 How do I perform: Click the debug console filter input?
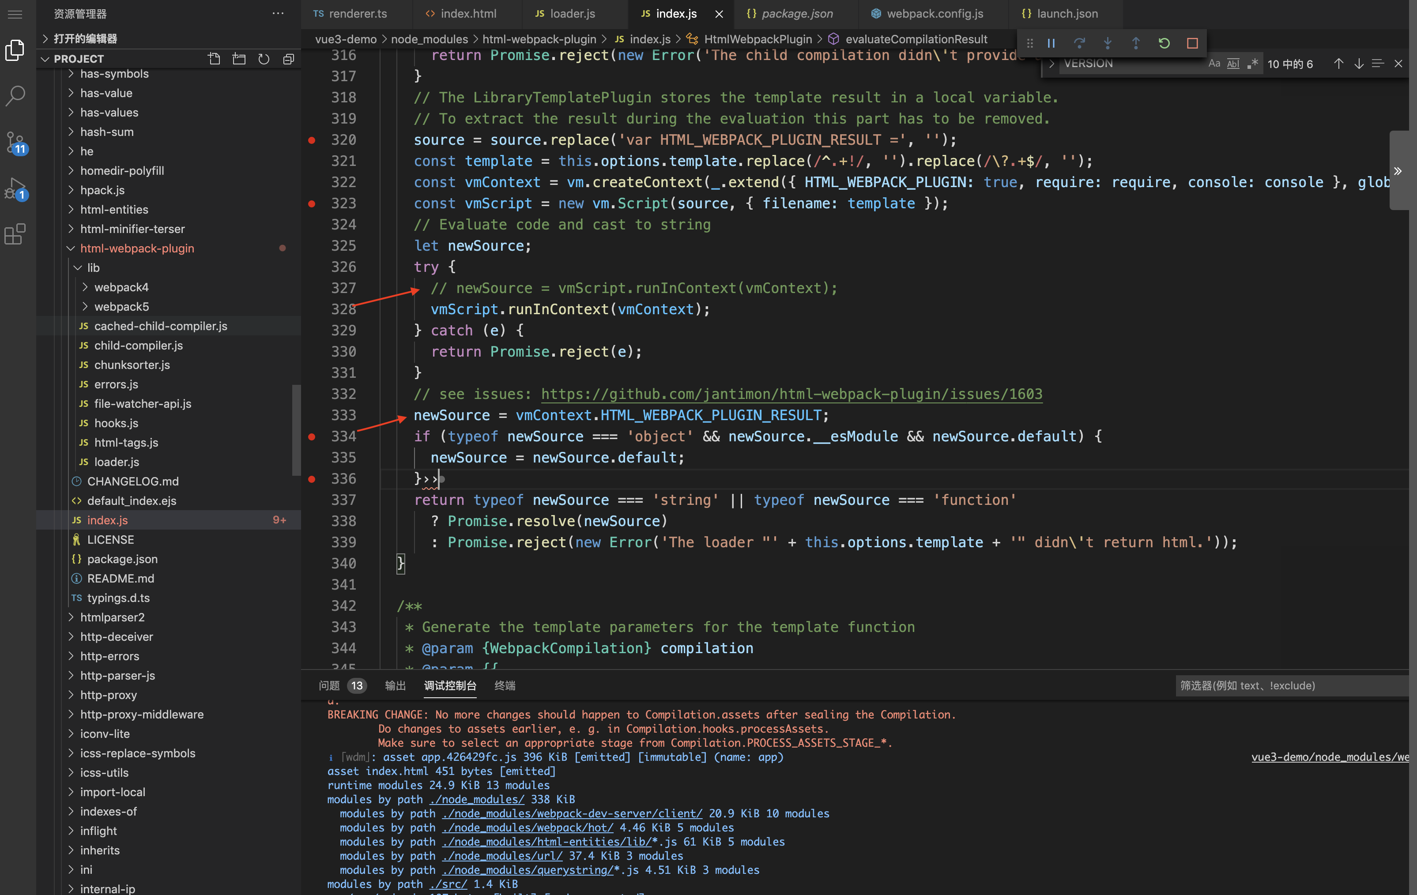pos(1292,685)
